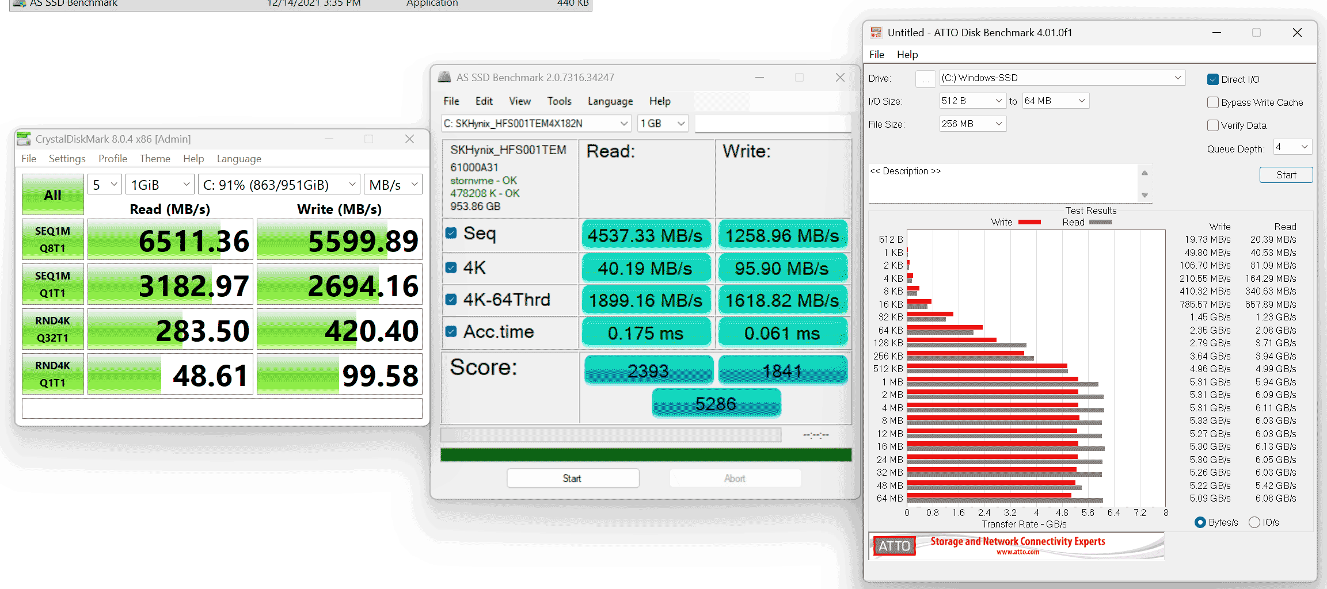
Task: Open test count dropdown showing 5
Action: [x=105, y=185]
